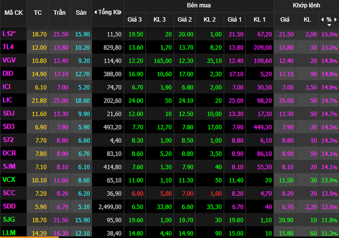Image resolution: width=339 pixels, height=238 pixels.
Task: Click the KL 1 column header
Action: click(x=260, y=20)
